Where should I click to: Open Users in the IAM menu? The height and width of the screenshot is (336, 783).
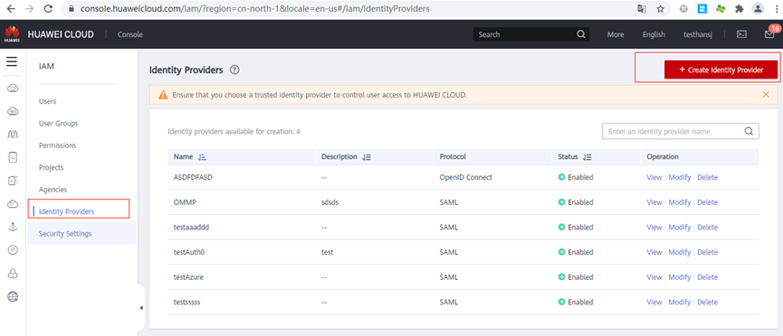point(47,101)
